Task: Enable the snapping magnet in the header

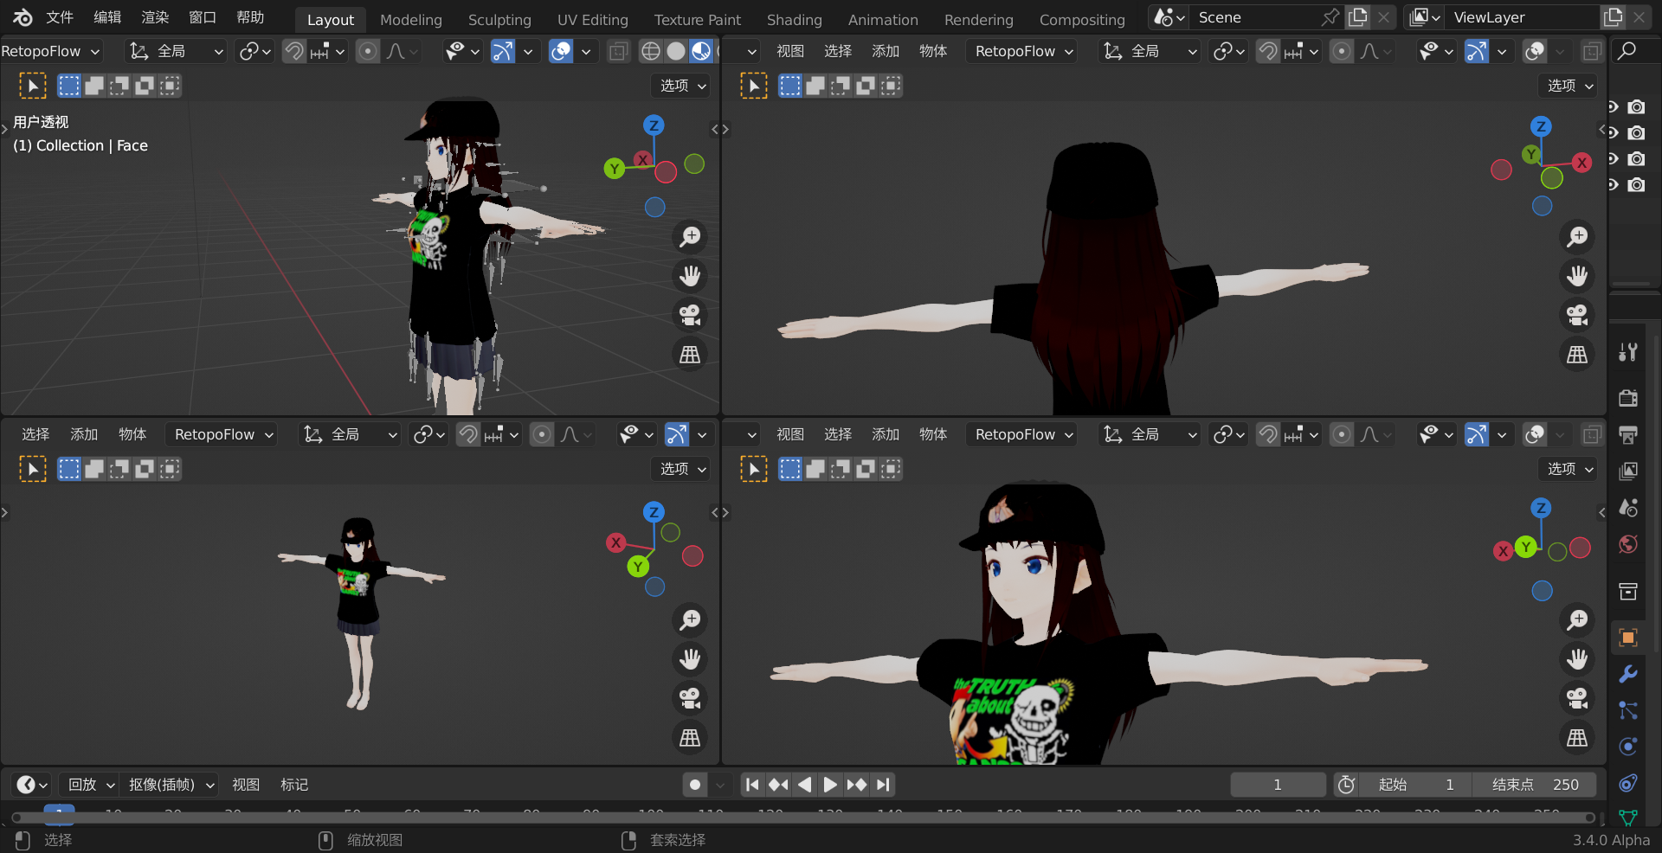Action: click(293, 51)
